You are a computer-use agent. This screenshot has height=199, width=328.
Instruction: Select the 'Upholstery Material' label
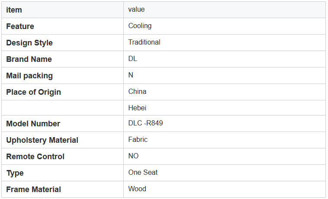pyautogui.click(x=42, y=140)
